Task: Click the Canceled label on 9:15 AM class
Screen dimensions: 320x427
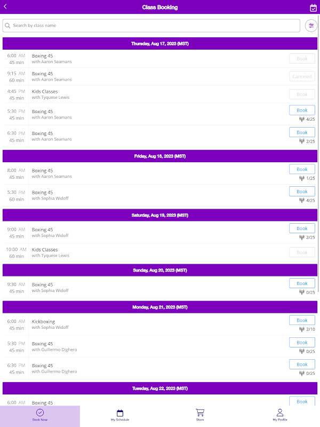Action: pyautogui.click(x=302, y=76)
